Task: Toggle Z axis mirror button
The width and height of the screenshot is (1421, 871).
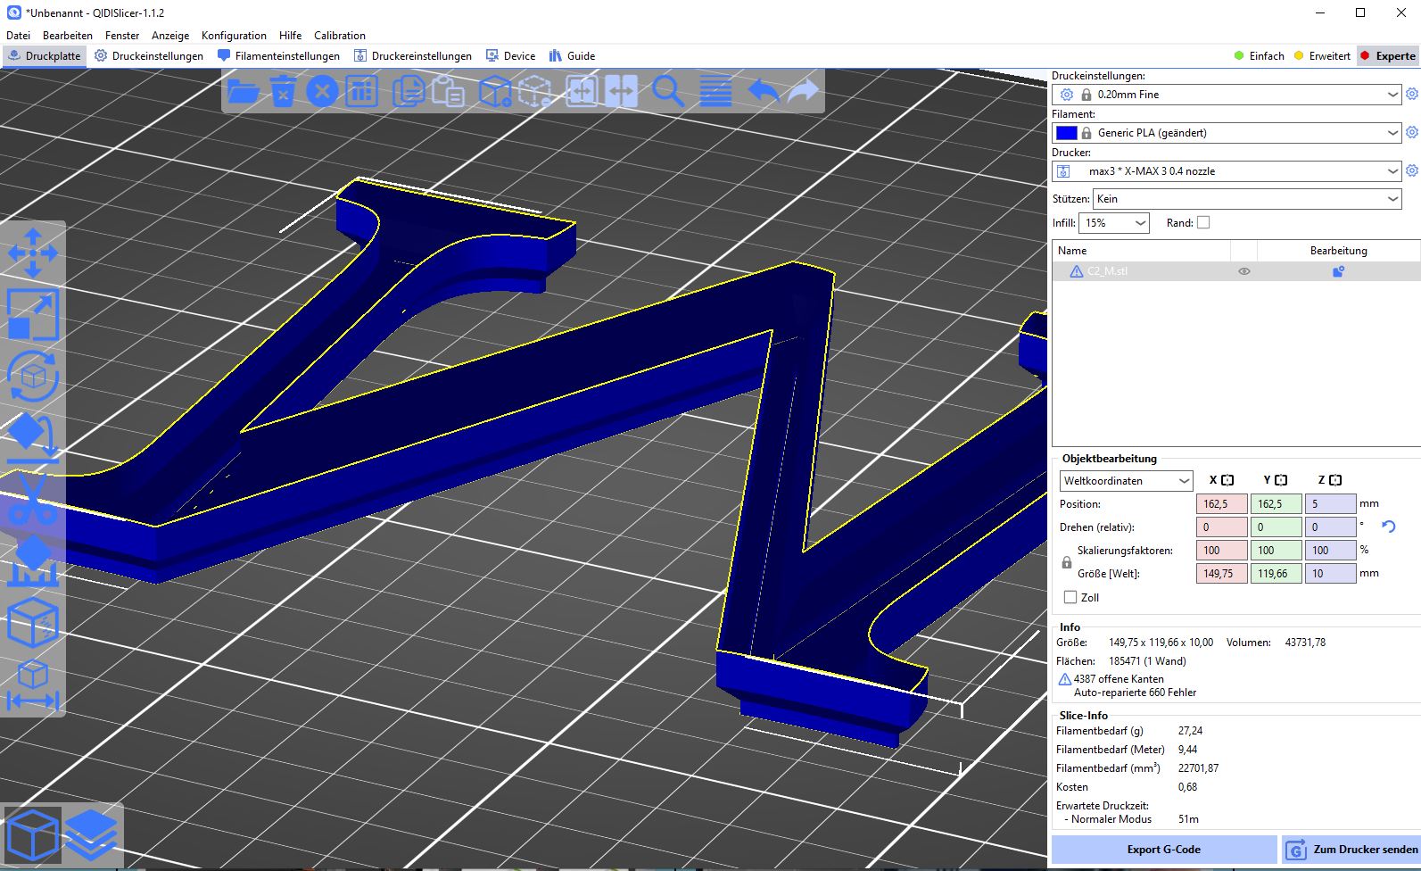Action: (x=1335, y=480)
